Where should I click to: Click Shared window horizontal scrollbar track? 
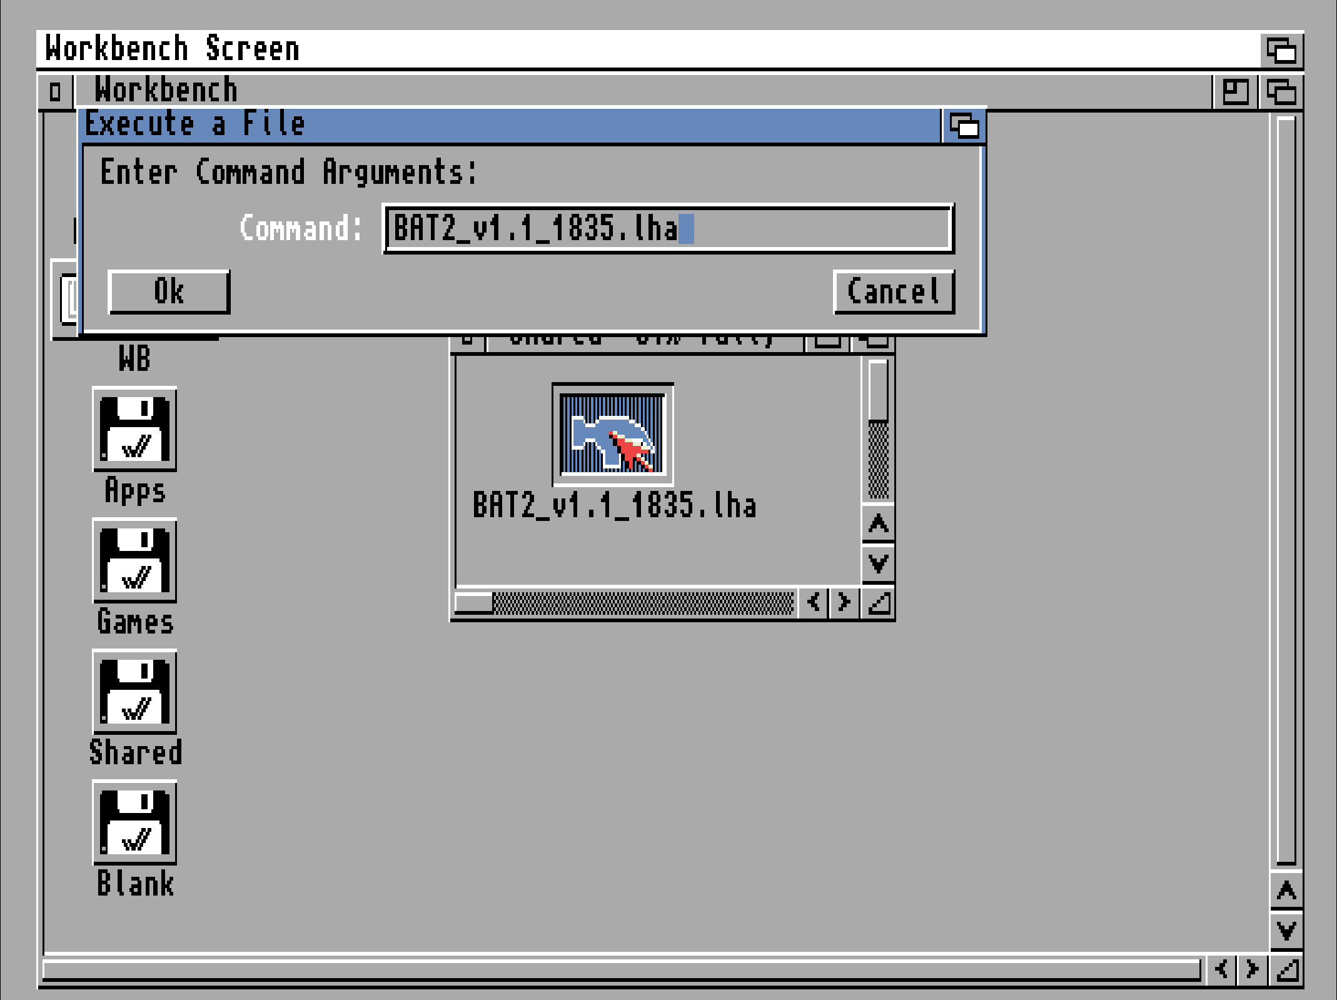pos(644,604)
